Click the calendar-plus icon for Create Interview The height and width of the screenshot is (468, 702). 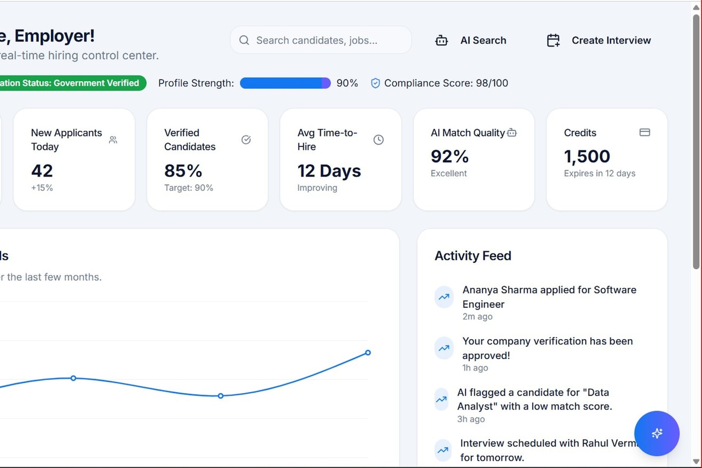[553, 40]
